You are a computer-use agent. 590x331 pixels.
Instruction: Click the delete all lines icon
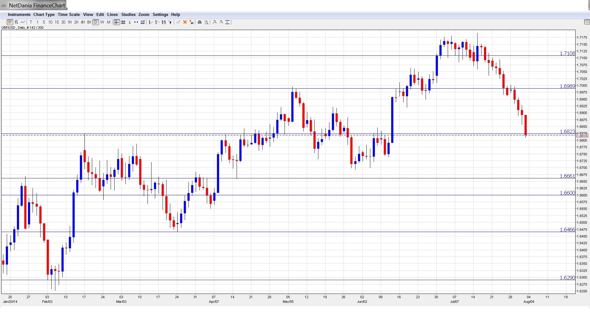click(191, 22)
